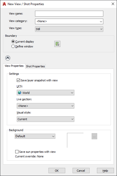Expand the UCS World dropdown
Image resolution: width=117 pixels, height=176 pixels.
[x=45, y=93]
